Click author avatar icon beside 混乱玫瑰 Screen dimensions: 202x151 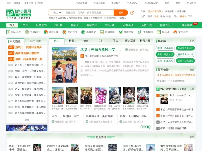coord(127,50)
